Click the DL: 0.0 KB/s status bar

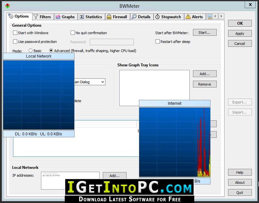click(39, 134)
